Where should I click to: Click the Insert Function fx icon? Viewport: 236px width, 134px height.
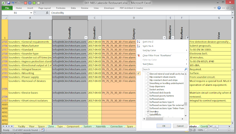(x=47, y=13)
